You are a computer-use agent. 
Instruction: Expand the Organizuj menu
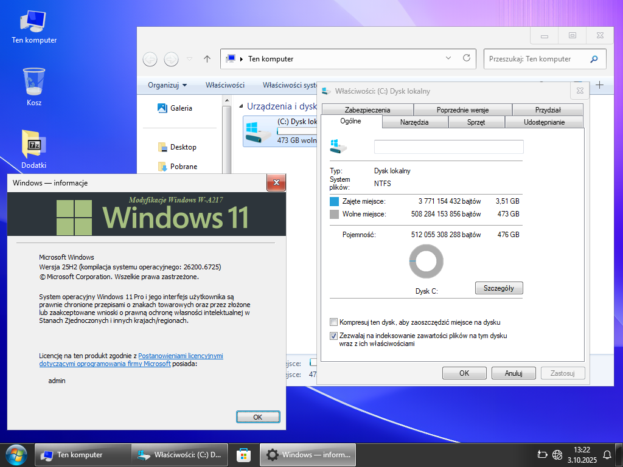pos(167,85)
